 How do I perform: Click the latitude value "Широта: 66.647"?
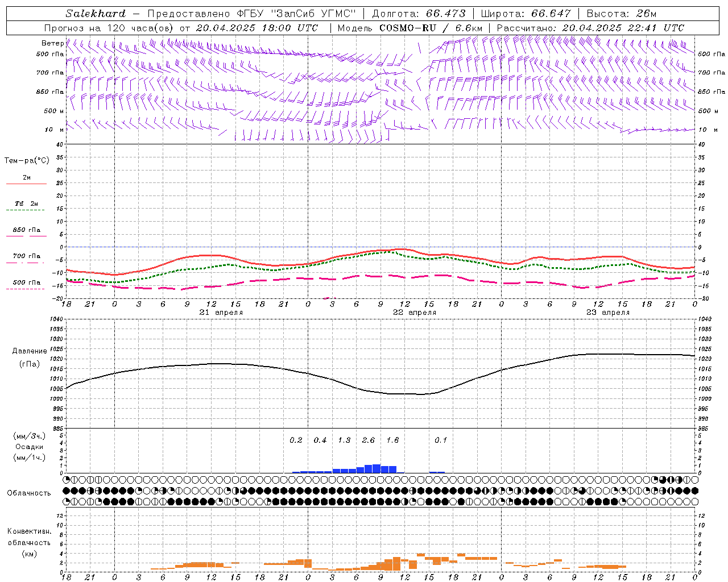(x=526, y=14)
